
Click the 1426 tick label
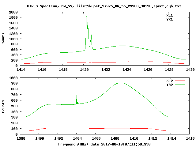pos(148,70)
